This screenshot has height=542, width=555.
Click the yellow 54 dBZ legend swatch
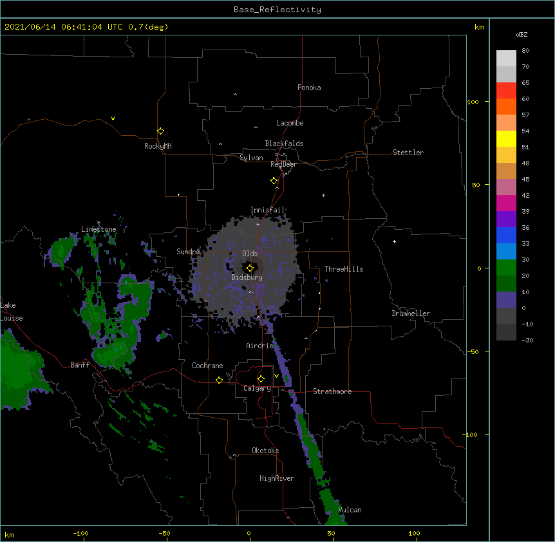click(506, 138)
